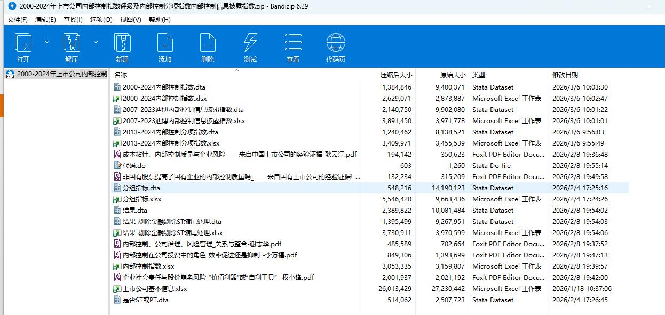Click the Add (添加) files icon
Image resolution: width=665 pixels, height=315 pixels.
coord(165,43)
